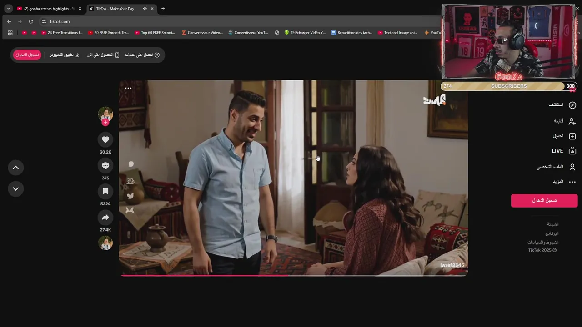
Task: Go forward in browser history
Action: tap(20, 21)
